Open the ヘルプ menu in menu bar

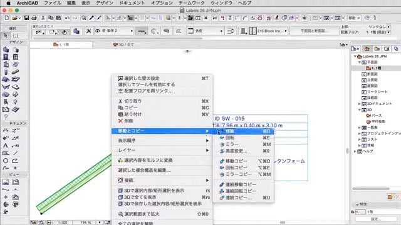(244, 3)
